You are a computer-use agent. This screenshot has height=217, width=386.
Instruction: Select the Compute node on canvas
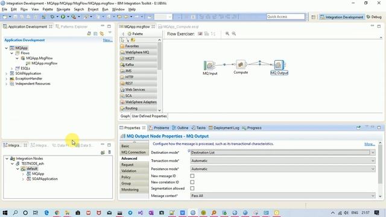point(241,64)
